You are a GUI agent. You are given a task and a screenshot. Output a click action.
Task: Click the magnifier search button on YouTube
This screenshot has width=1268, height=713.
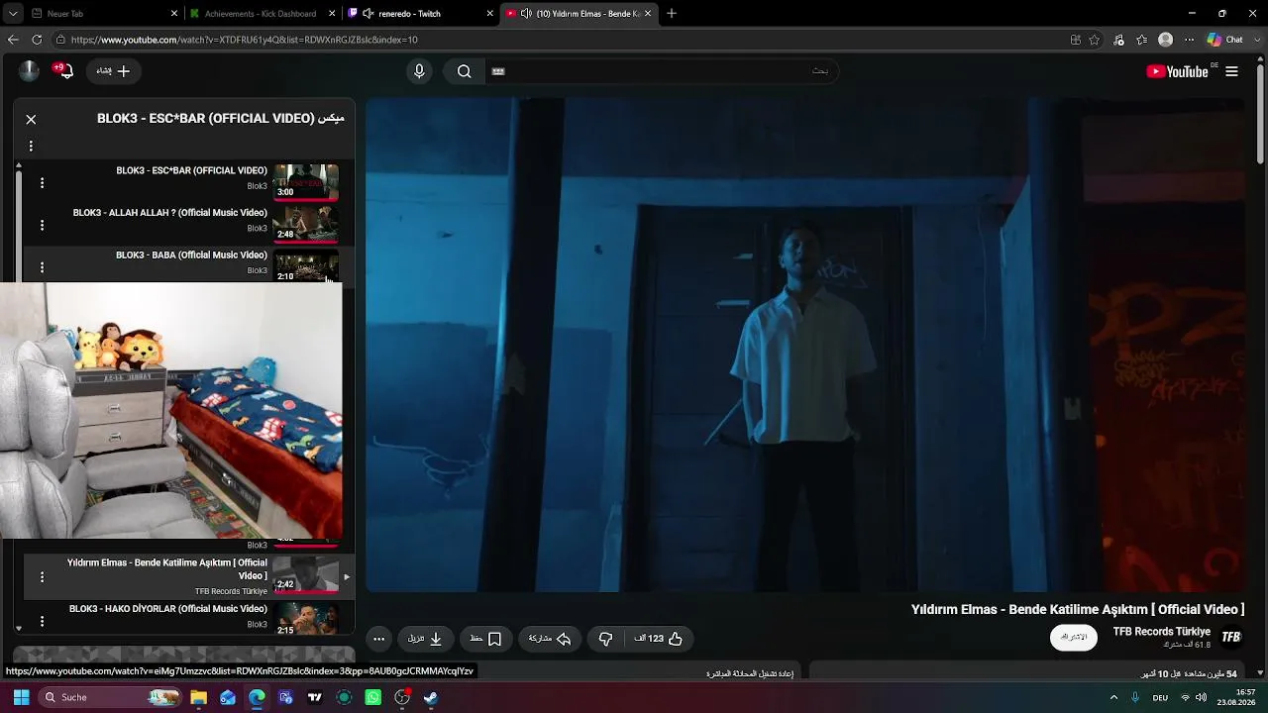464,71
